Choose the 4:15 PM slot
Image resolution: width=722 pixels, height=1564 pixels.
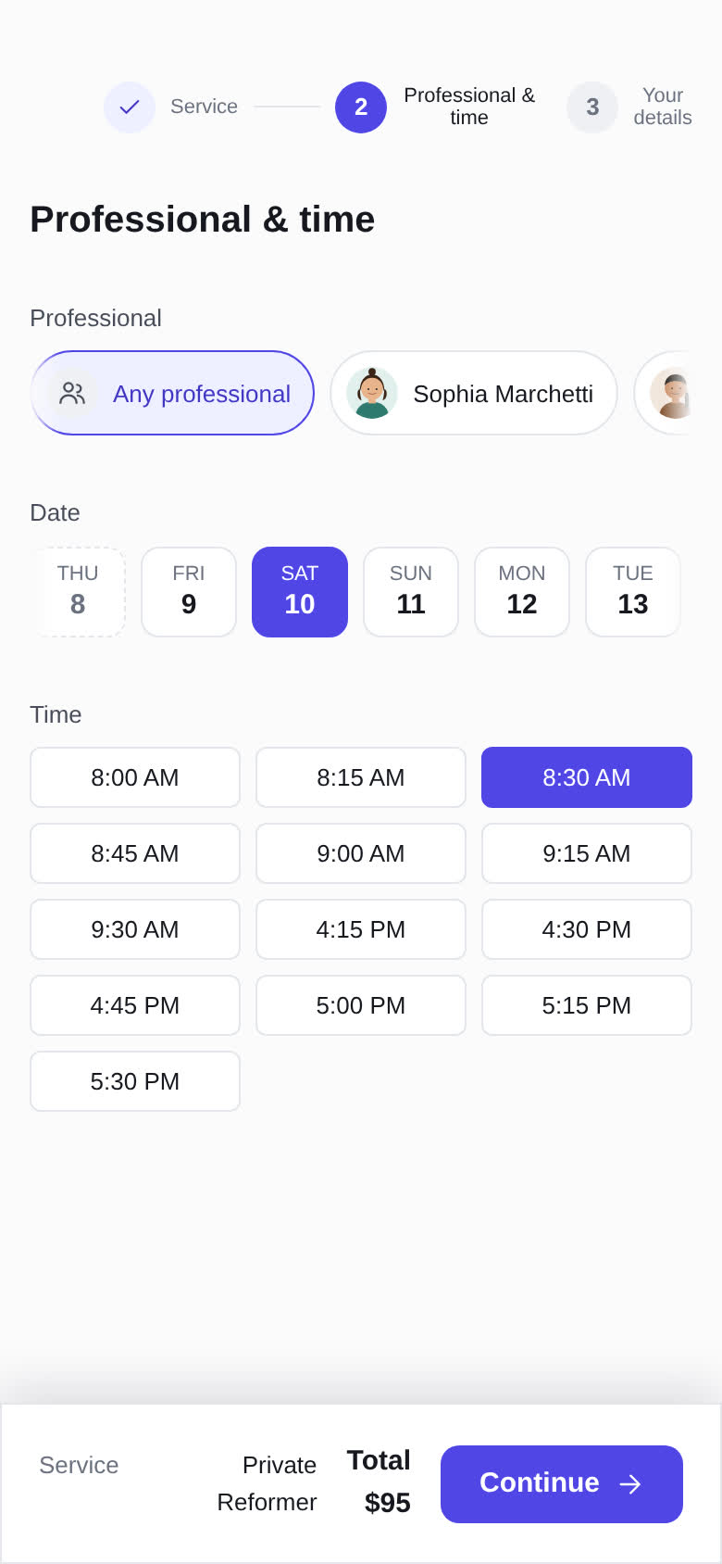[x=361, y=929]
